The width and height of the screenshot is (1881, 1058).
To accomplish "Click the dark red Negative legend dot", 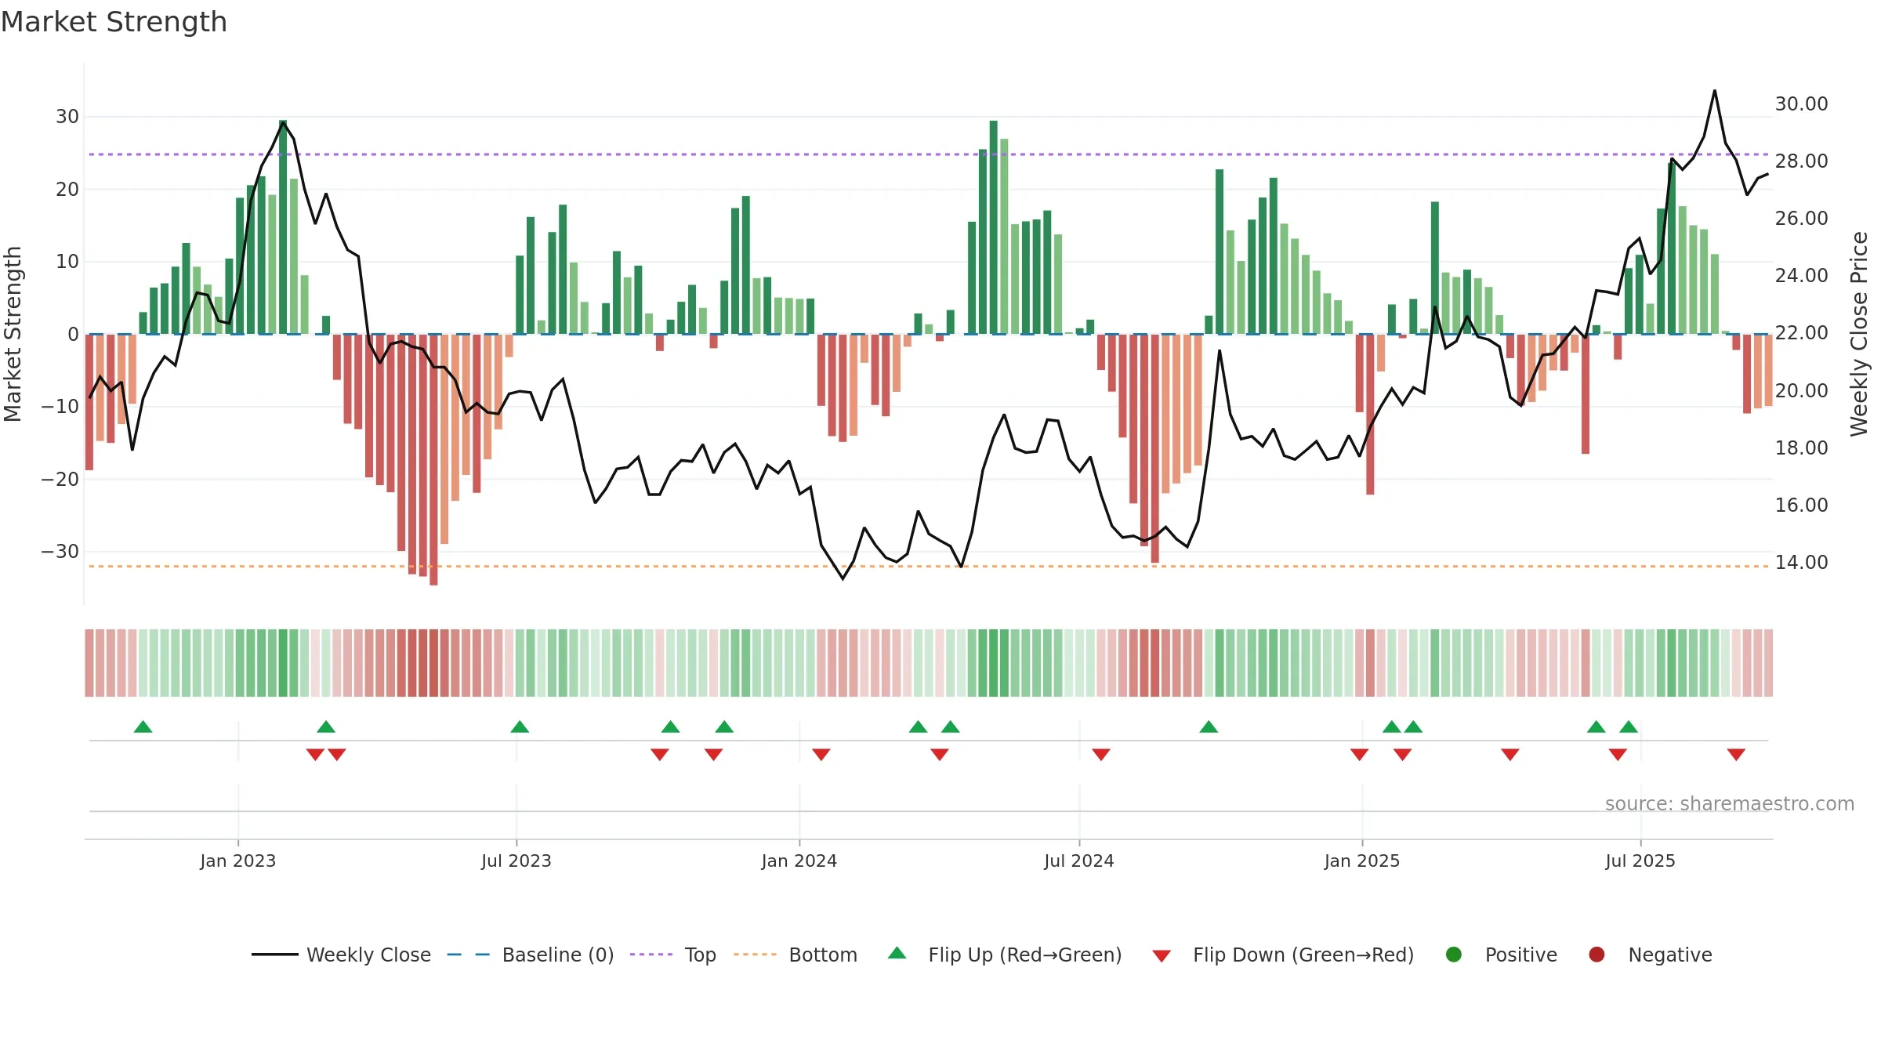I will pyautogui.click(x=1596, y=955).
